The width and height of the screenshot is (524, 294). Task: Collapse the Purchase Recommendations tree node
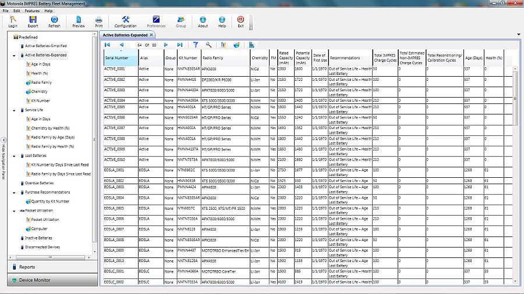tap(14, 193)
